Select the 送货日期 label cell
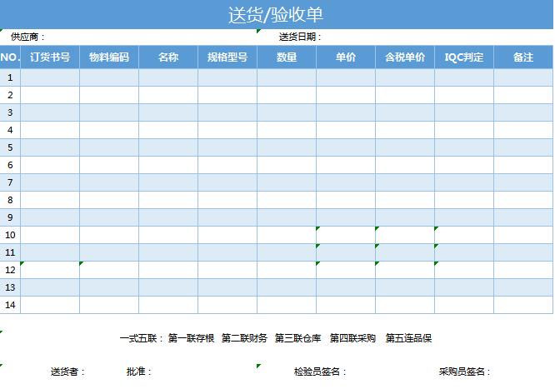Viewport: 555px width, 389px height. pyautogui.click(x=300, y=37)
